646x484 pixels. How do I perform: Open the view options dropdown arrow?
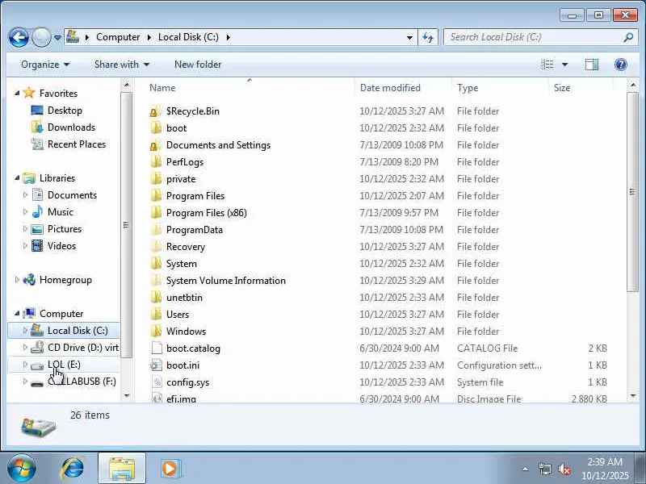[x=564, y=65]
